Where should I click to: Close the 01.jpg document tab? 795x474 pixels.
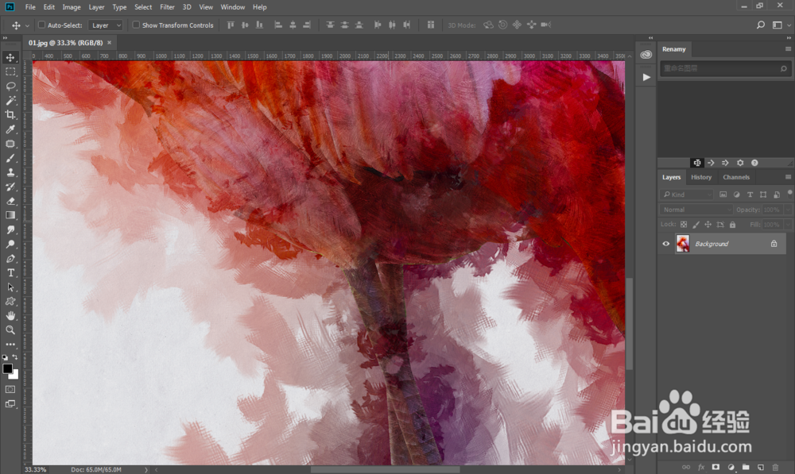(109, 43)
